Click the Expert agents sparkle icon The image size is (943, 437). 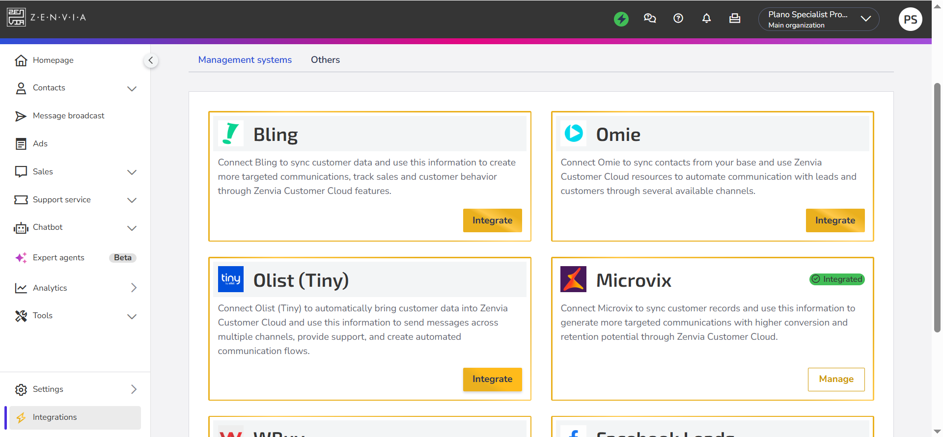click(21, 258)
